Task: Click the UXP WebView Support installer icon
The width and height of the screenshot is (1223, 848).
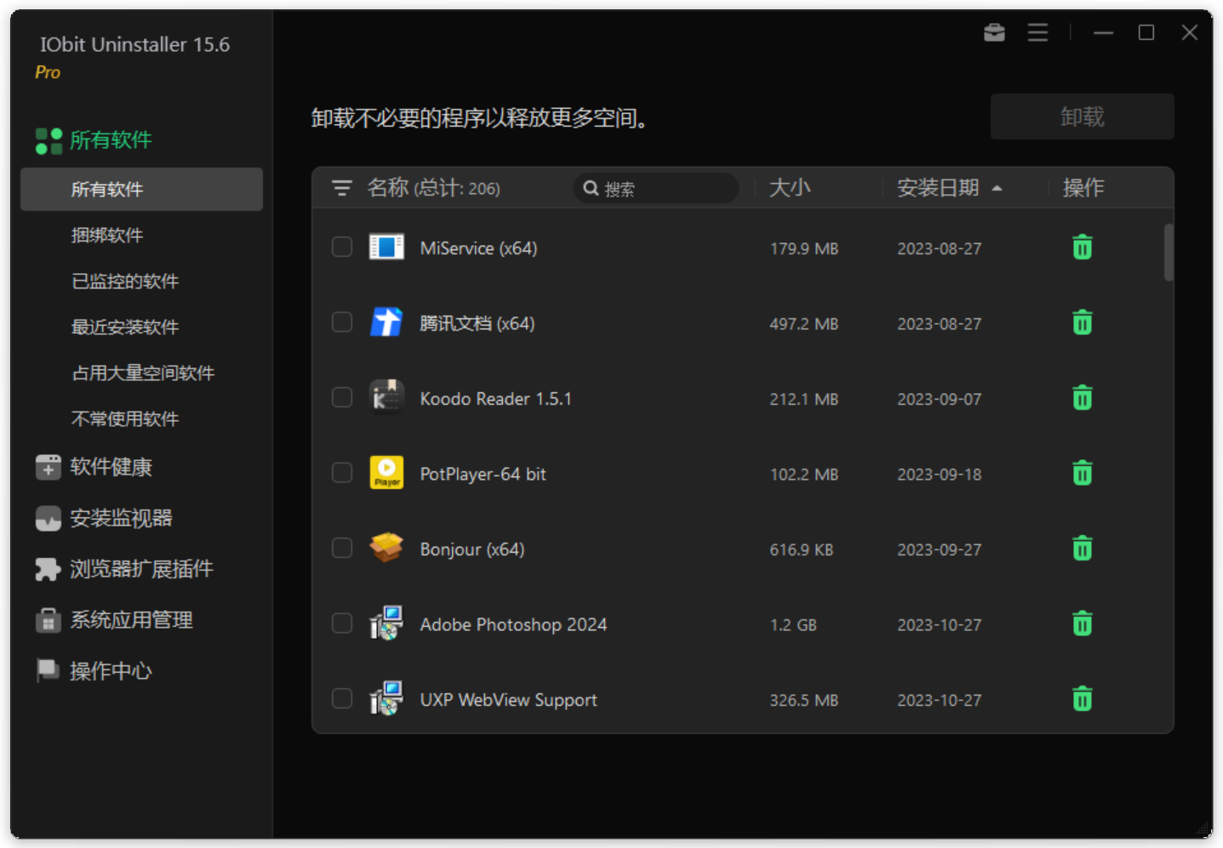Action: pos(386,698)
